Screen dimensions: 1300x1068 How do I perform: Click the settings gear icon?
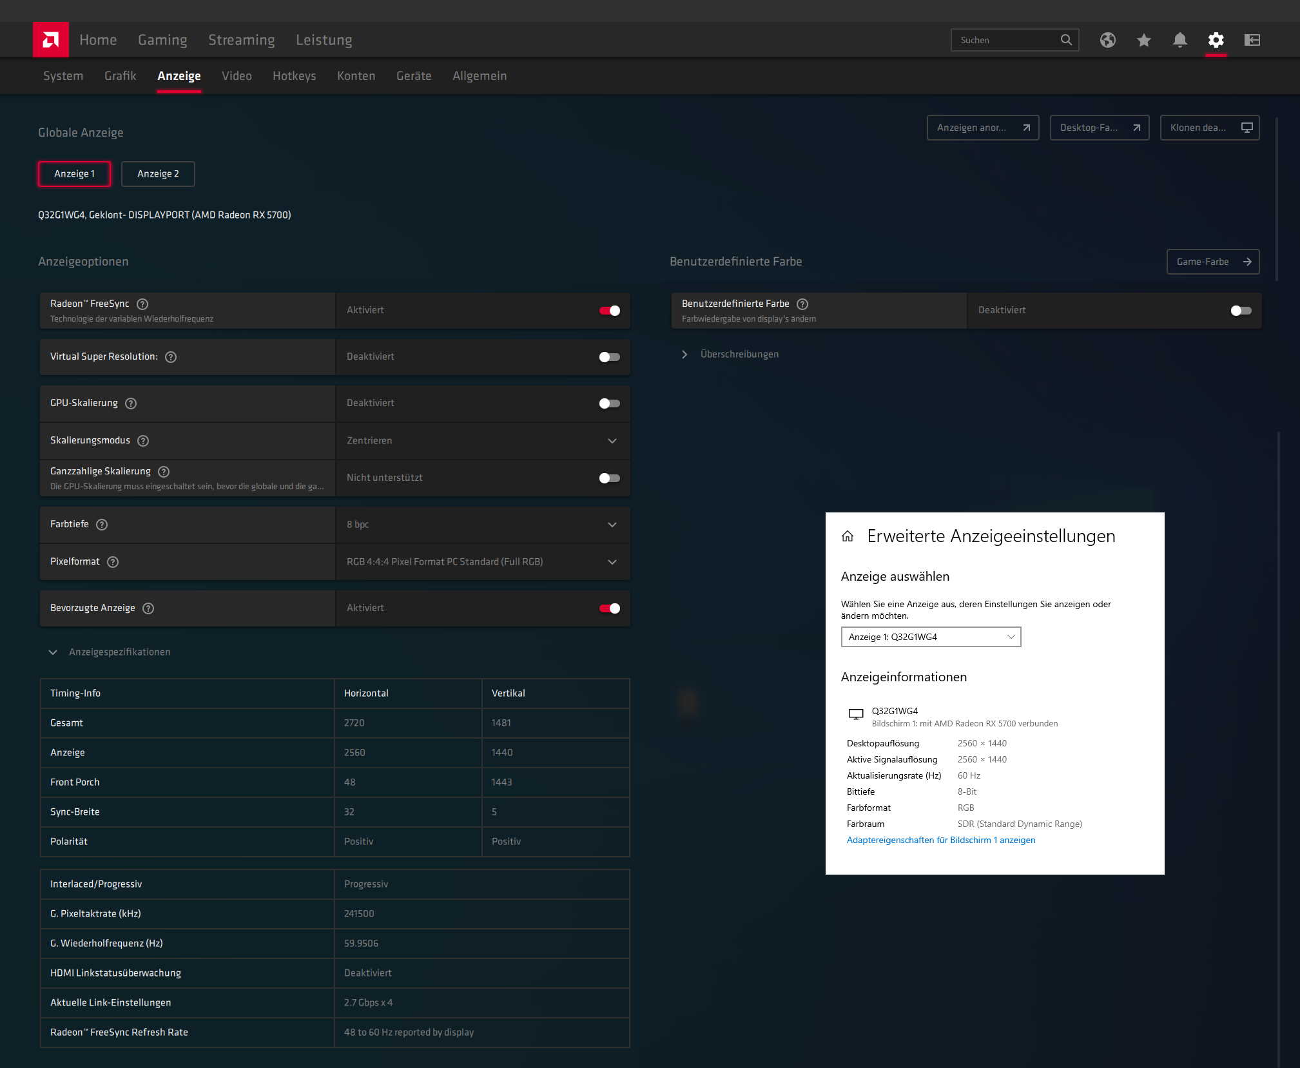pyautogui.click(x=1216, y=40)
